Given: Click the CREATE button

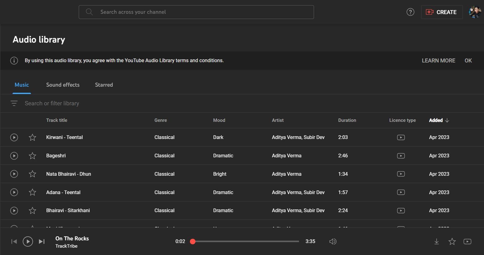Looking at the screenshot, I should (442, 12).
